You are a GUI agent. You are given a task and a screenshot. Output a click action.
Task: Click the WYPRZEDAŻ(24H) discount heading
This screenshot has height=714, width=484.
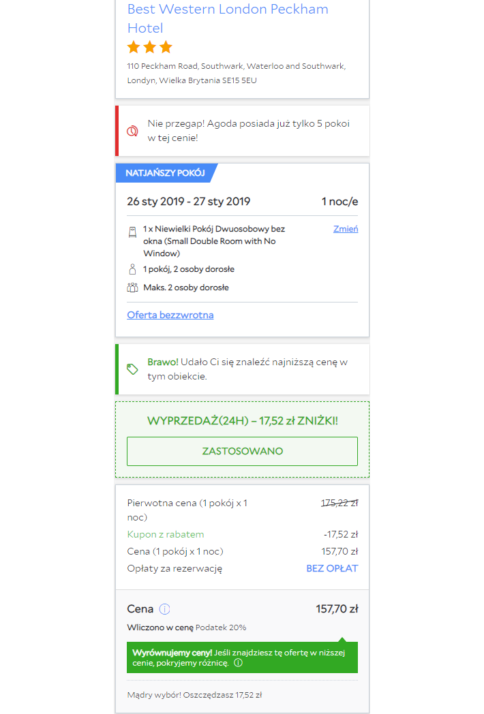(x=242, y=421)
